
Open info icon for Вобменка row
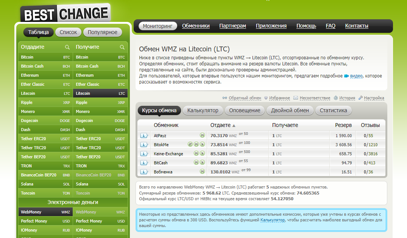point(144,172)
